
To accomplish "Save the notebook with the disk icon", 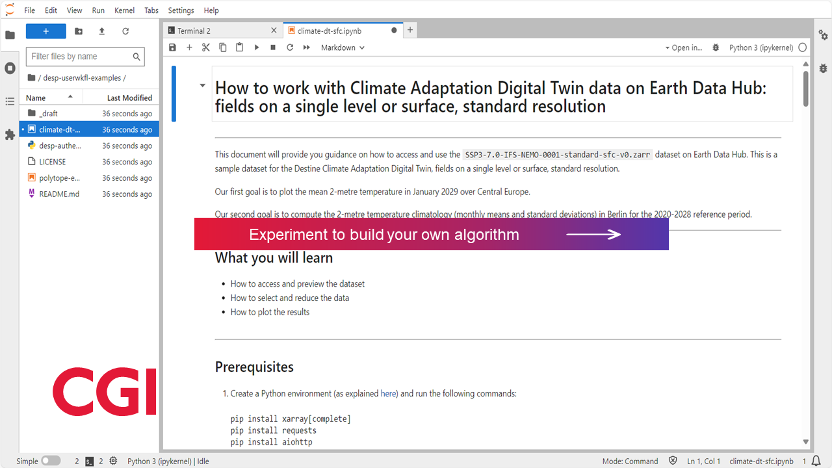I will pyautogui.click(x=172, y=47).
